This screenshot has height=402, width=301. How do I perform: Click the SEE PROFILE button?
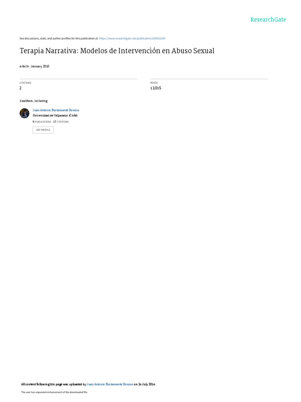tap(43, 130)
